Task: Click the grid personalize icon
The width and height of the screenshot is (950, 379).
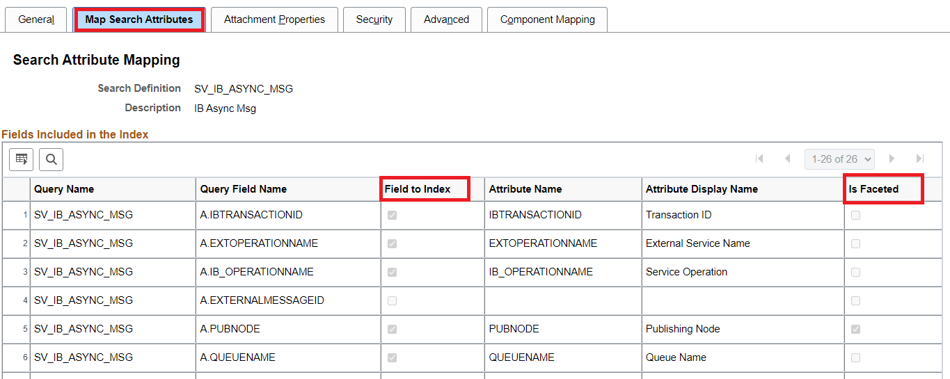Action: tap(21, 159)
